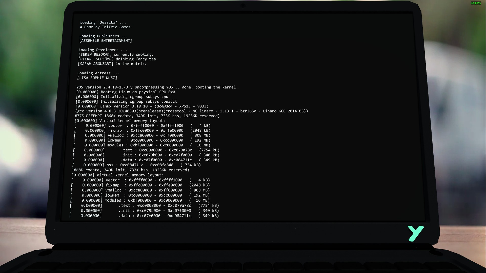Click the "Loading Developers ..." line
Screen dimensions: 486x273
103,50
